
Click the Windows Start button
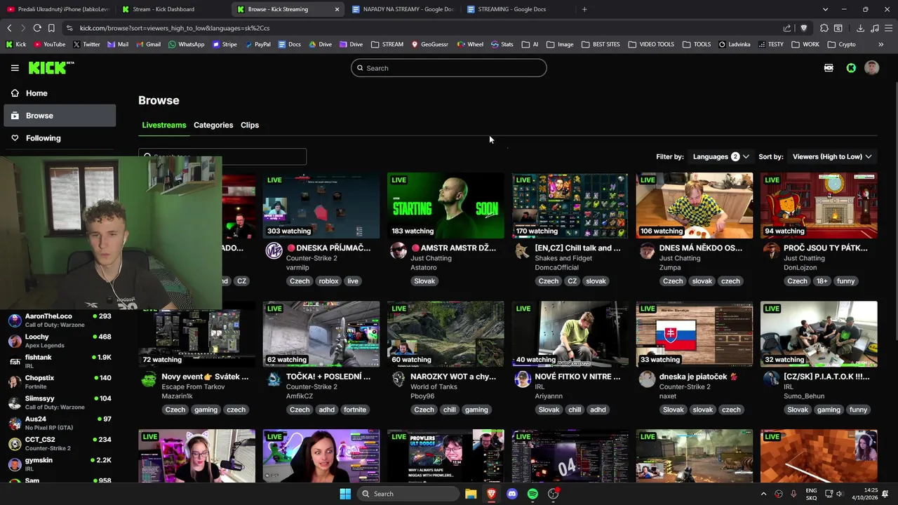[x=345, y=494]
